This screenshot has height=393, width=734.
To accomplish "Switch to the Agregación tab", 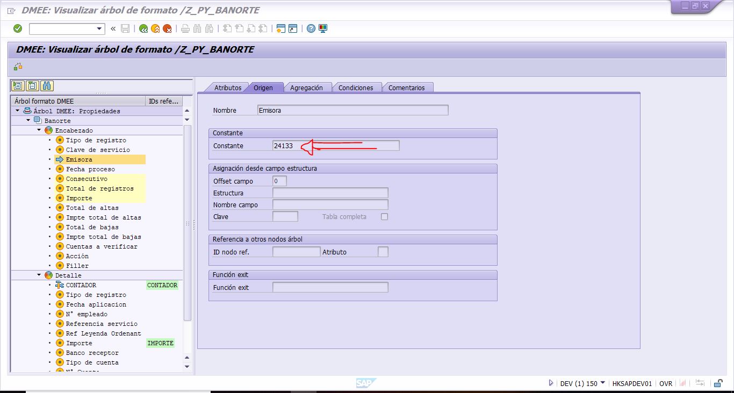I will (306, 88).
